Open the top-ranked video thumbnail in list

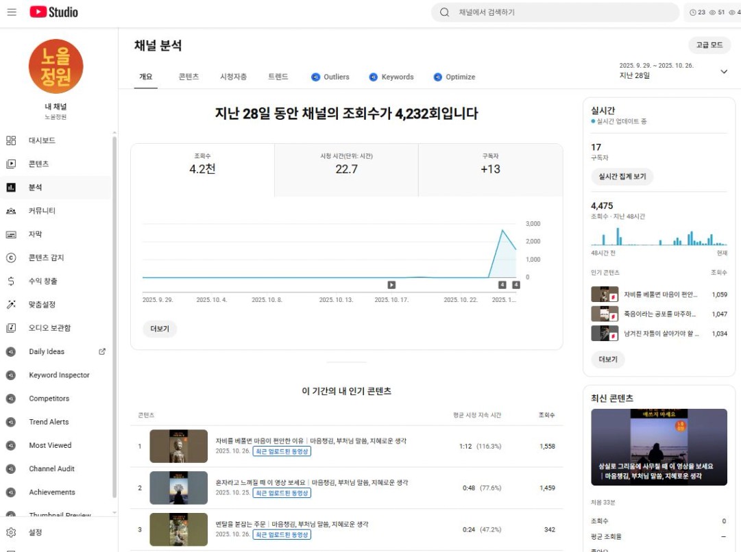click(178, 447)
